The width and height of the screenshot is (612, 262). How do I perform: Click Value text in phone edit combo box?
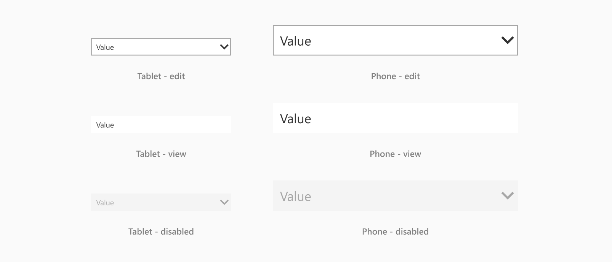click(295, 41)
